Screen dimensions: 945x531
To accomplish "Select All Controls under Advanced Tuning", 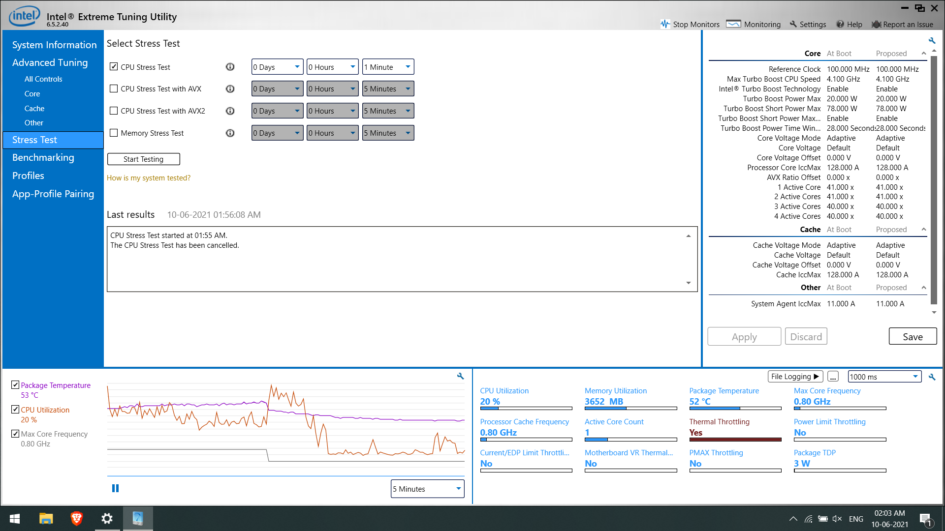I will coord(43,79).
